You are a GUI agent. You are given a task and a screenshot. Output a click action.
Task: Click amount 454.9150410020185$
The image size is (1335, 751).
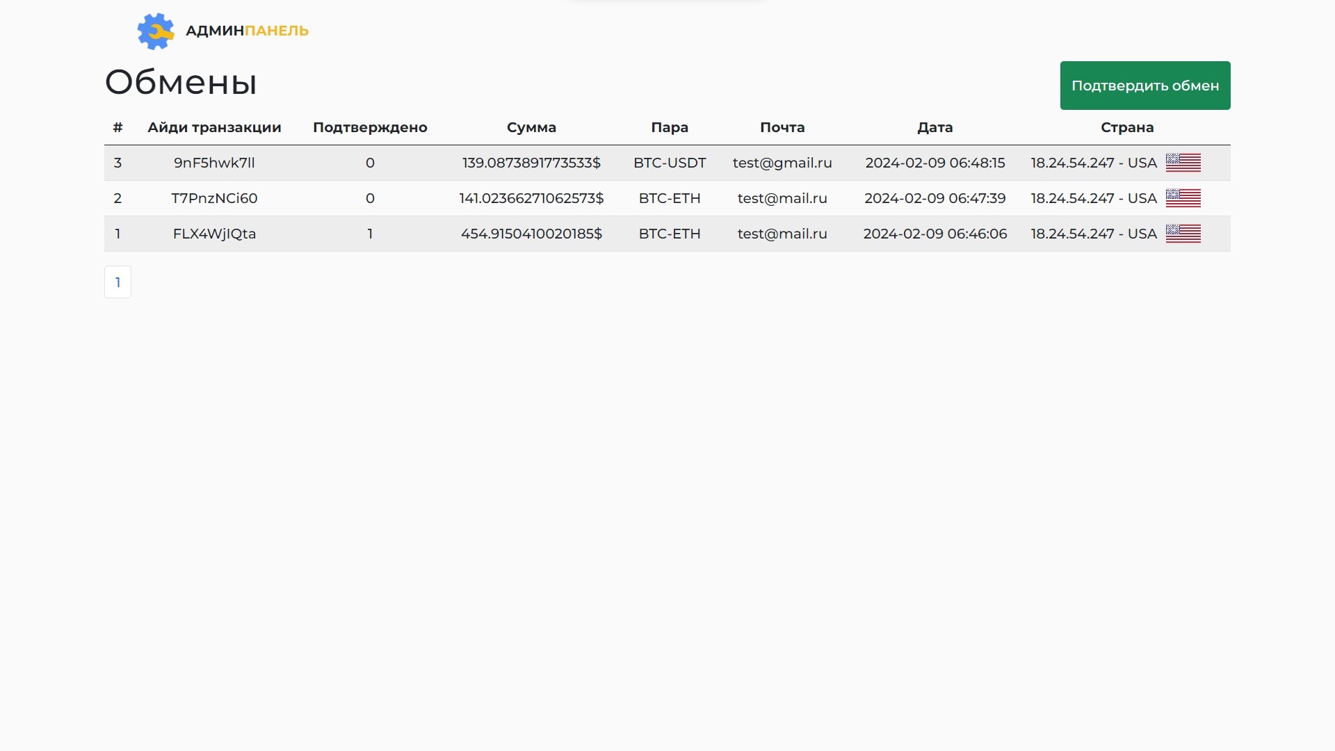point(531,234)
